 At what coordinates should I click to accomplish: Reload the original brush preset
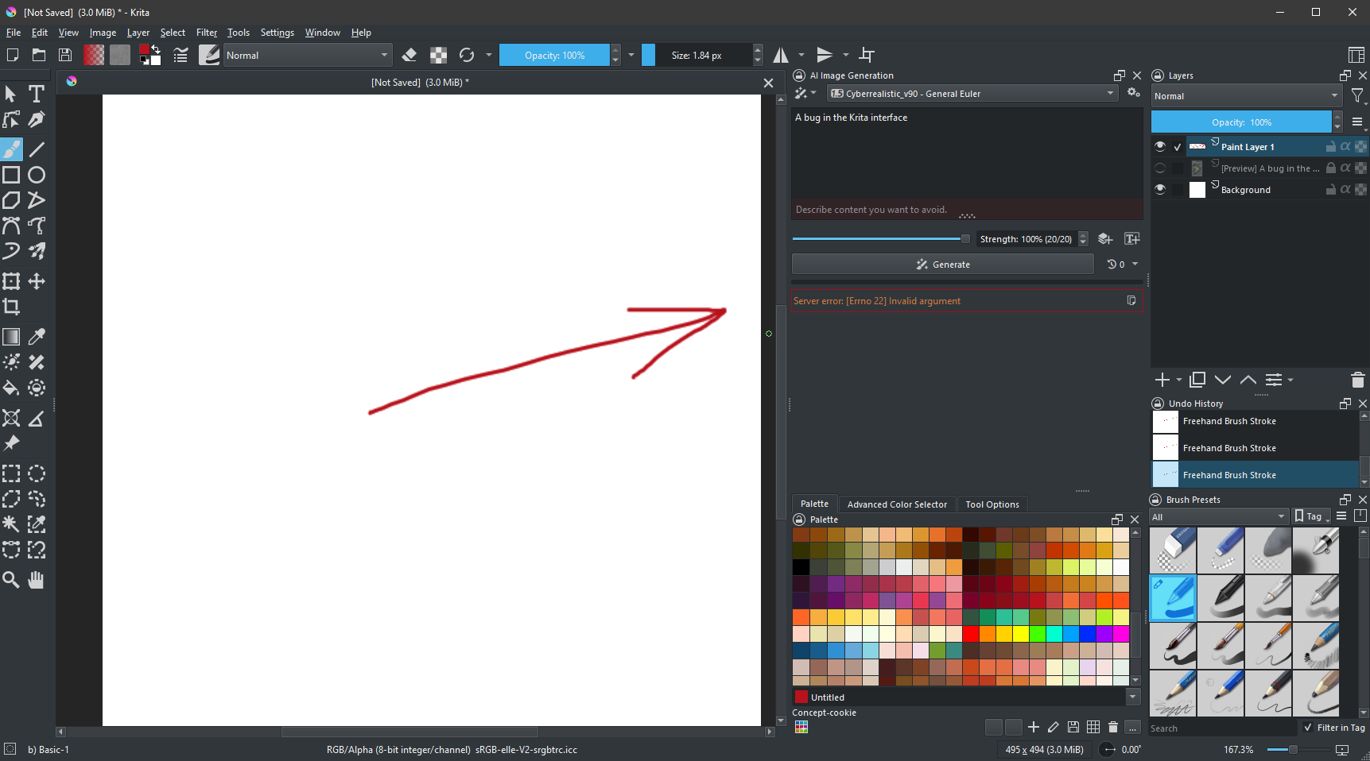click(x=467, y=55)
